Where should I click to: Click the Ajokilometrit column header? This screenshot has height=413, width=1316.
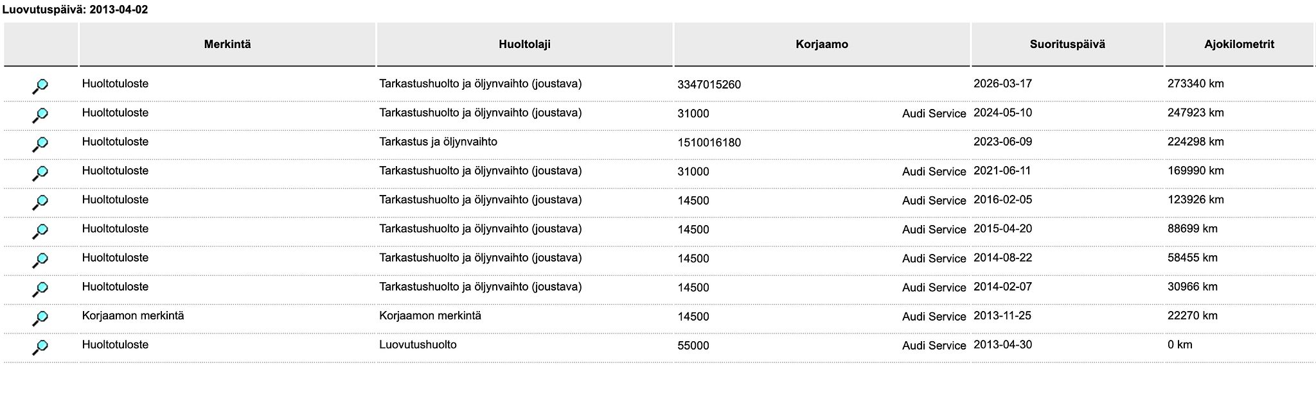pyautogui.click(x=1239, y=44)
